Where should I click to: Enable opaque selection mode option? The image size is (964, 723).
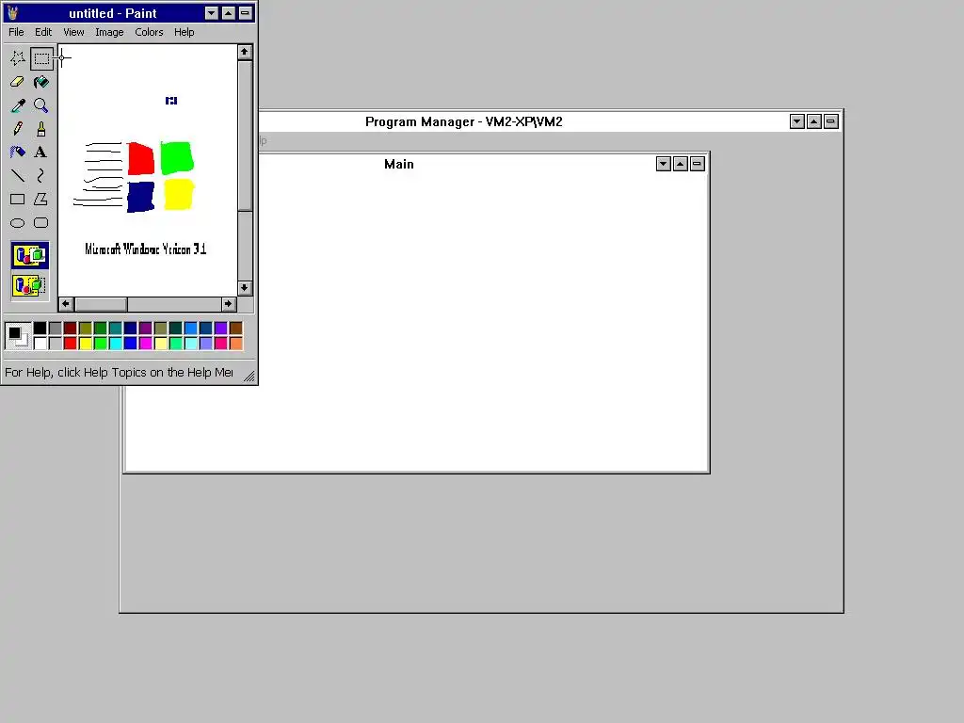(29, 255)
